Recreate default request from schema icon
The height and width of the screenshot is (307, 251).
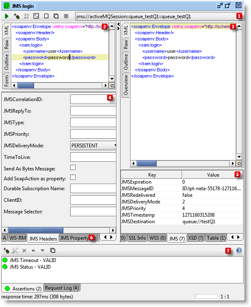36,16
